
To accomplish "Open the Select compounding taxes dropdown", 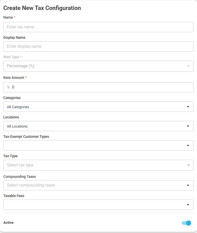I will coord(98,185).
